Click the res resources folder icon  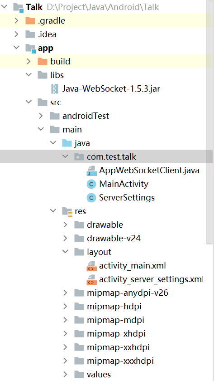coord(67,211)
